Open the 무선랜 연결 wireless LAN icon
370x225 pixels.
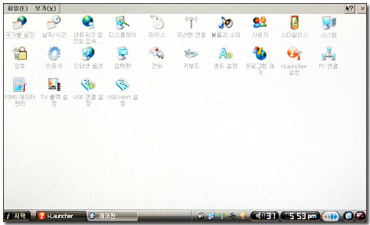pyautogui.click(x=191, y=22)
